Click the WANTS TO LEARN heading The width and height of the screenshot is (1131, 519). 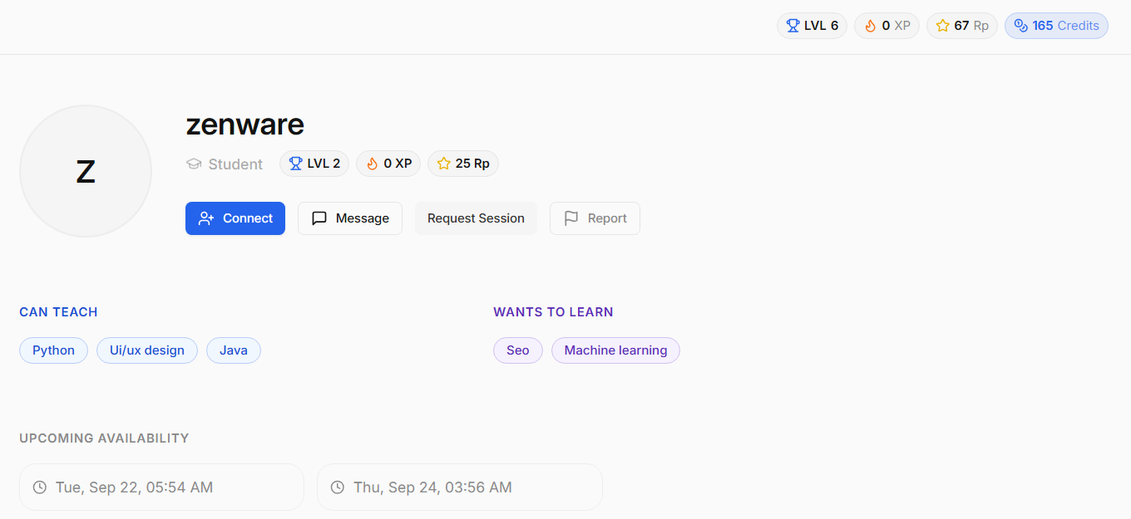(x=553, y=312)
